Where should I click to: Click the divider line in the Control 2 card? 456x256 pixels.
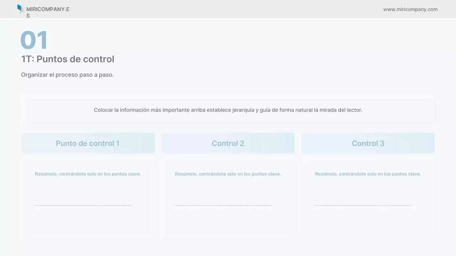click(223, 205)
